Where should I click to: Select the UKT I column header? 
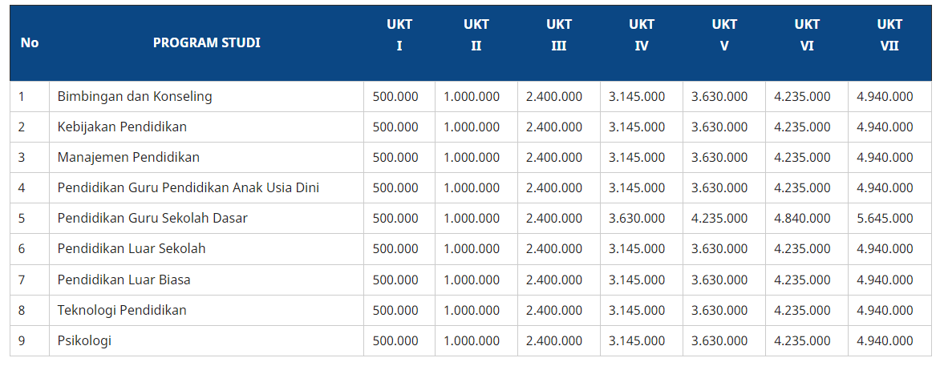pos(399,35)
